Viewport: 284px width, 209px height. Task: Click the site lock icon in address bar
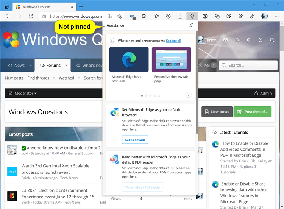pos(44,16)
